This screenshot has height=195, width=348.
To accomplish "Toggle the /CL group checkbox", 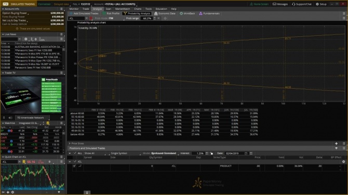I will tap(75, 162).
